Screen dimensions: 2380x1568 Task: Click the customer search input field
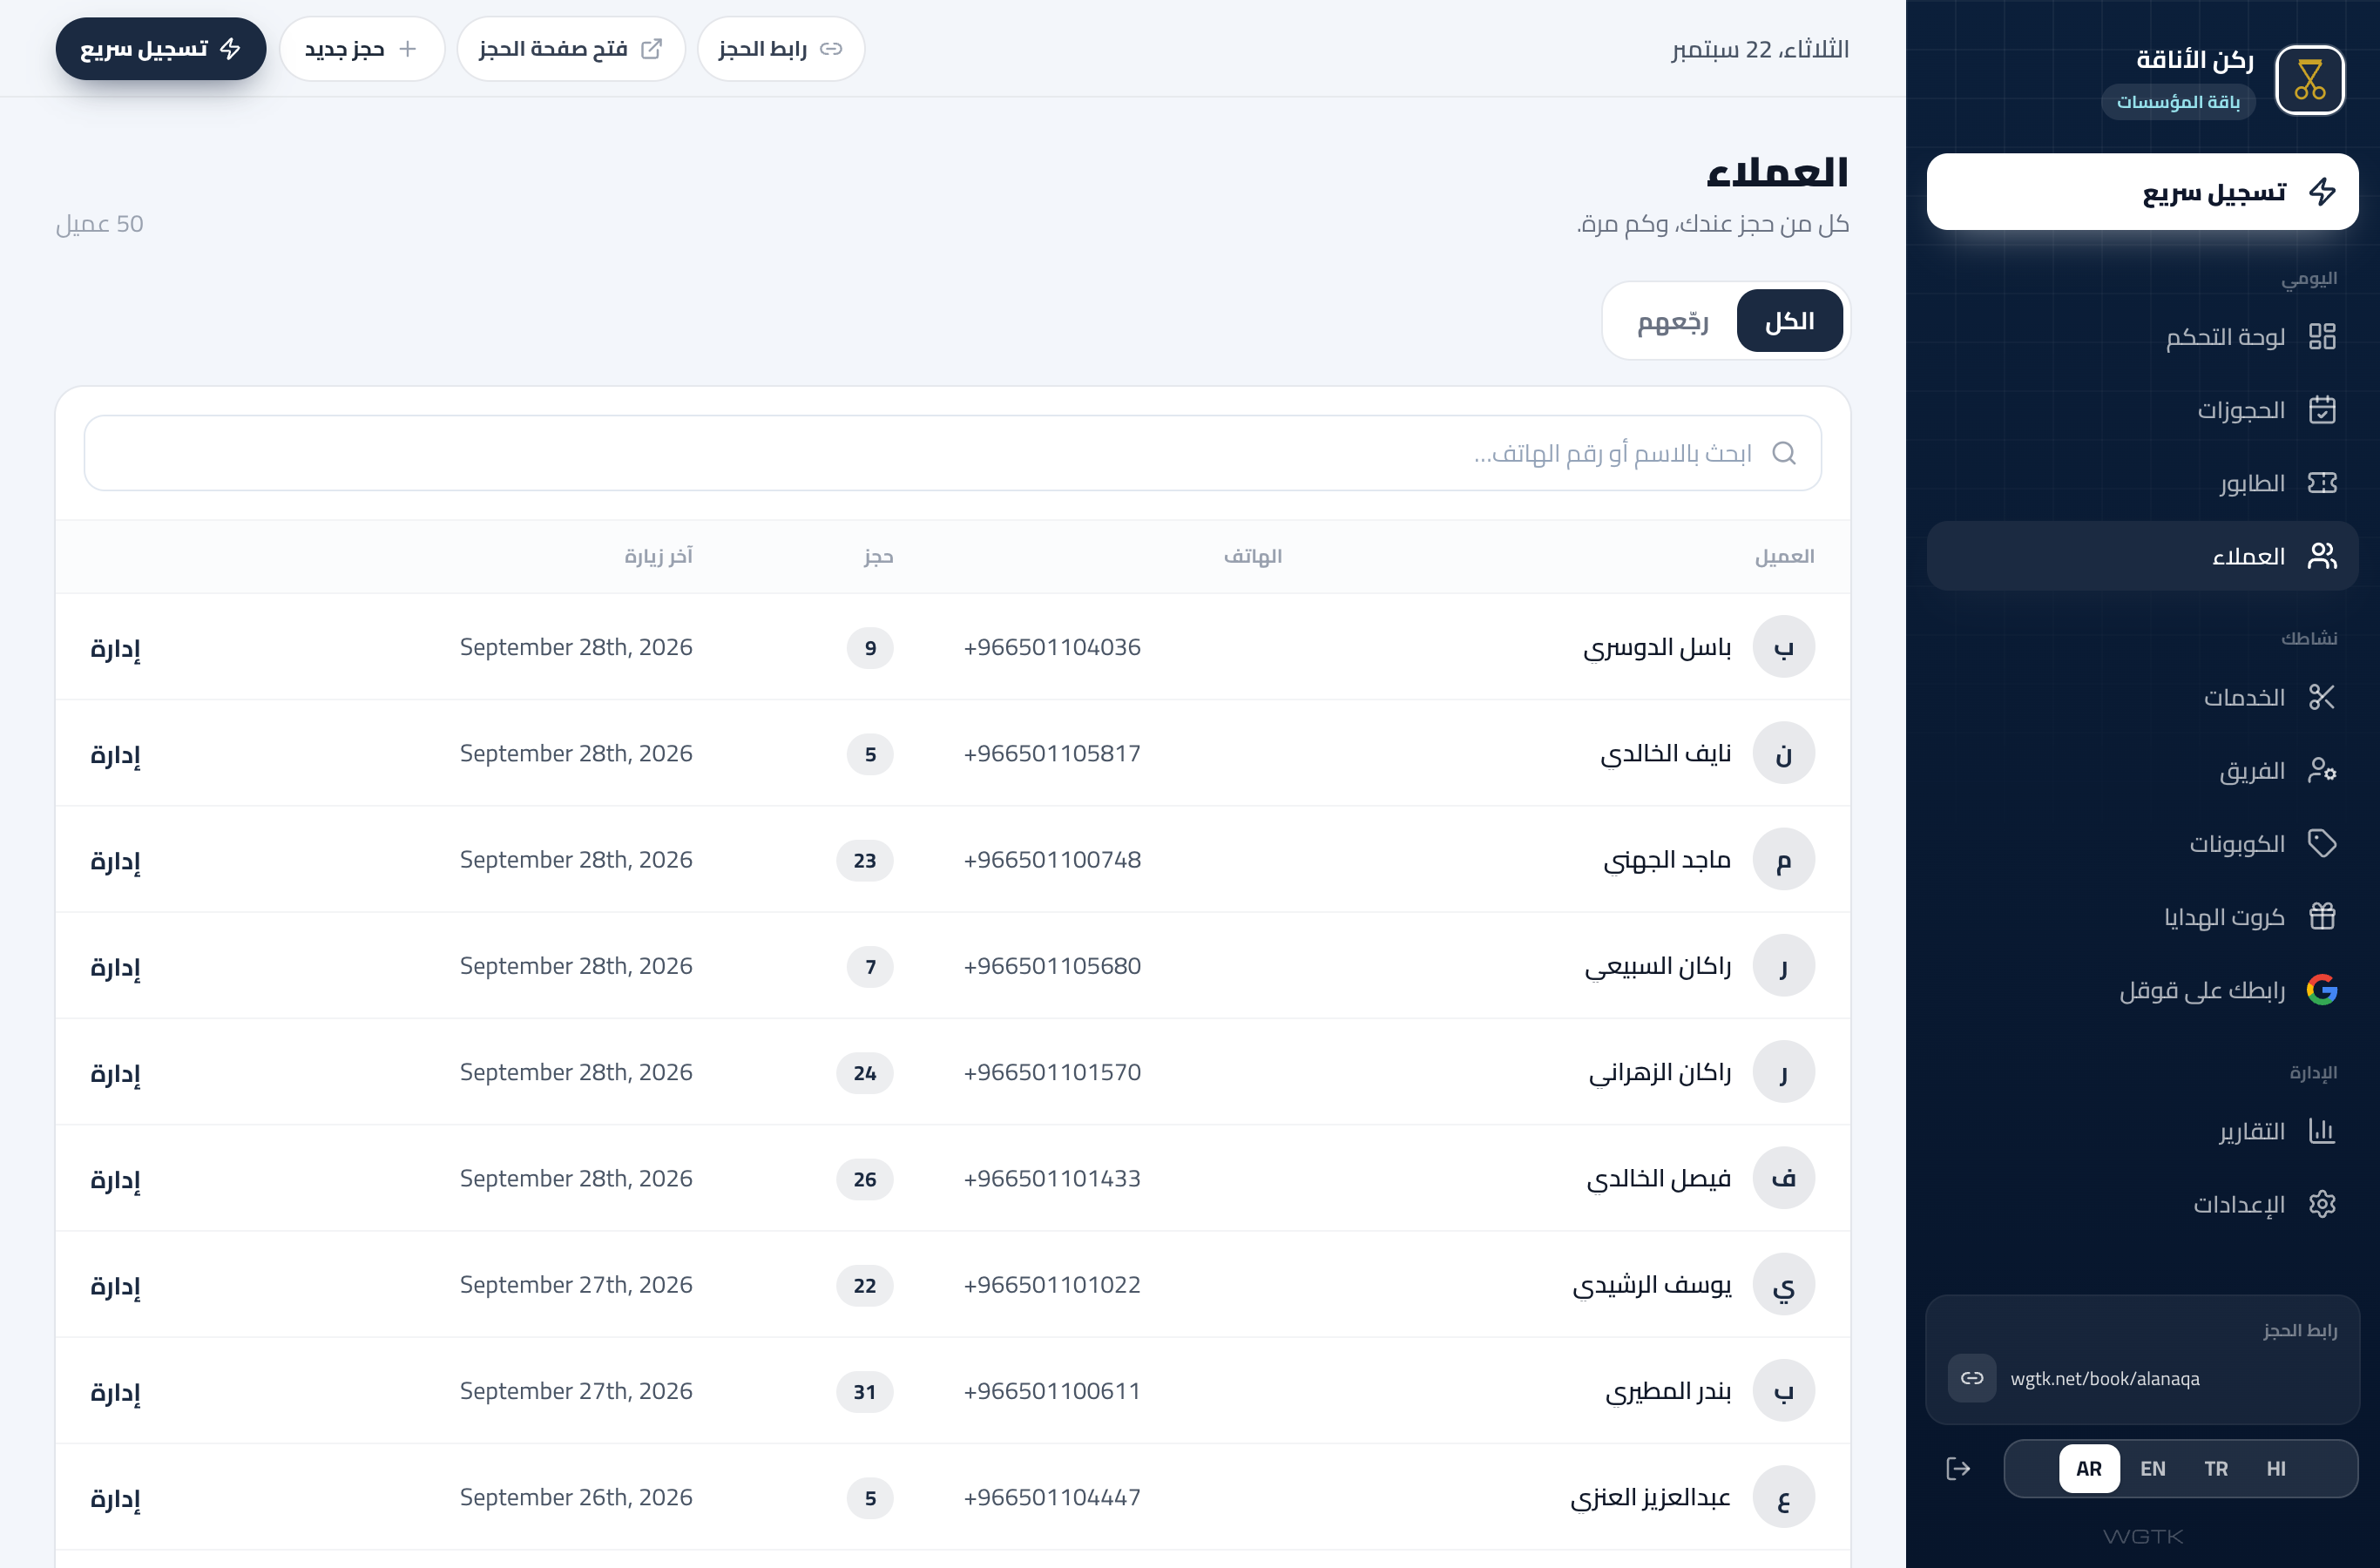point(952,453)
